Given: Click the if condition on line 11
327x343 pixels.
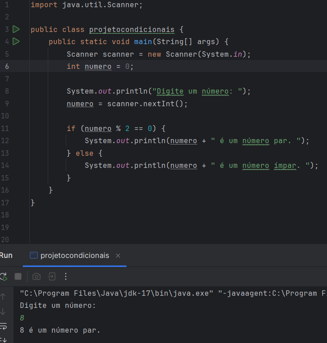Looking at the screenshot, I should click(118, 128).
